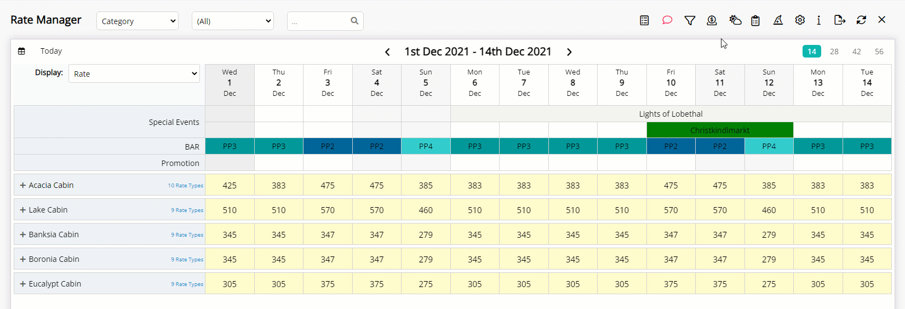Viewport: 905px width, 309px height.
Task: Open Boronia Cabin 9 Rate Types link
Action: click(x=187, y=260)
